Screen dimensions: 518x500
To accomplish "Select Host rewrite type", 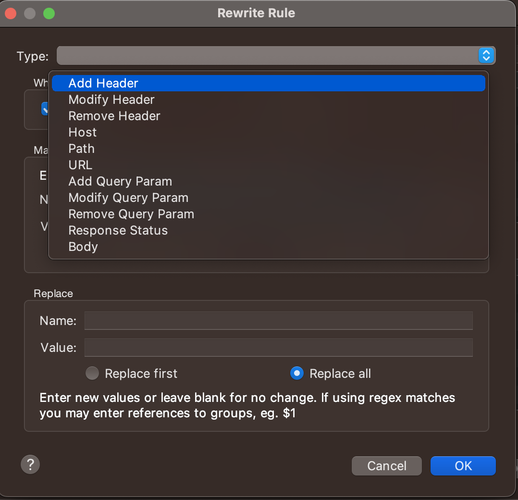I will tap(83, 132).
